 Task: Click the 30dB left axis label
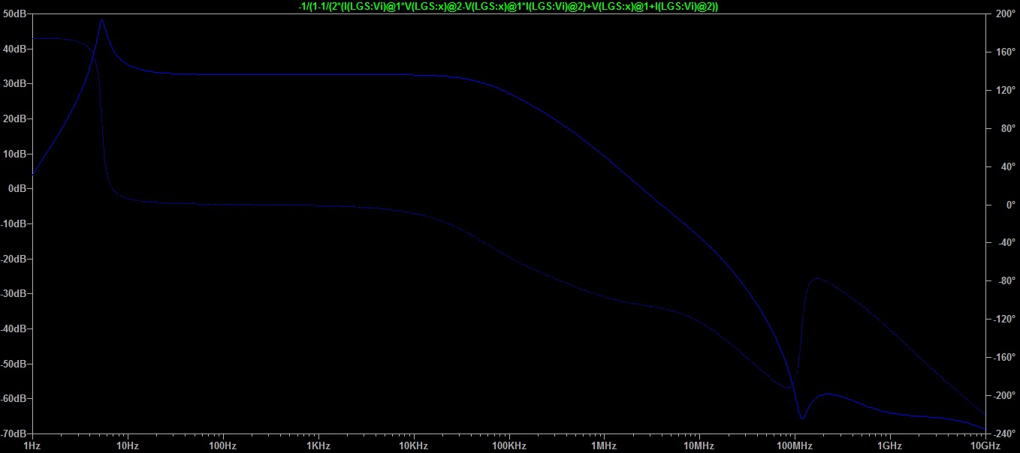(x=15, y=83)
